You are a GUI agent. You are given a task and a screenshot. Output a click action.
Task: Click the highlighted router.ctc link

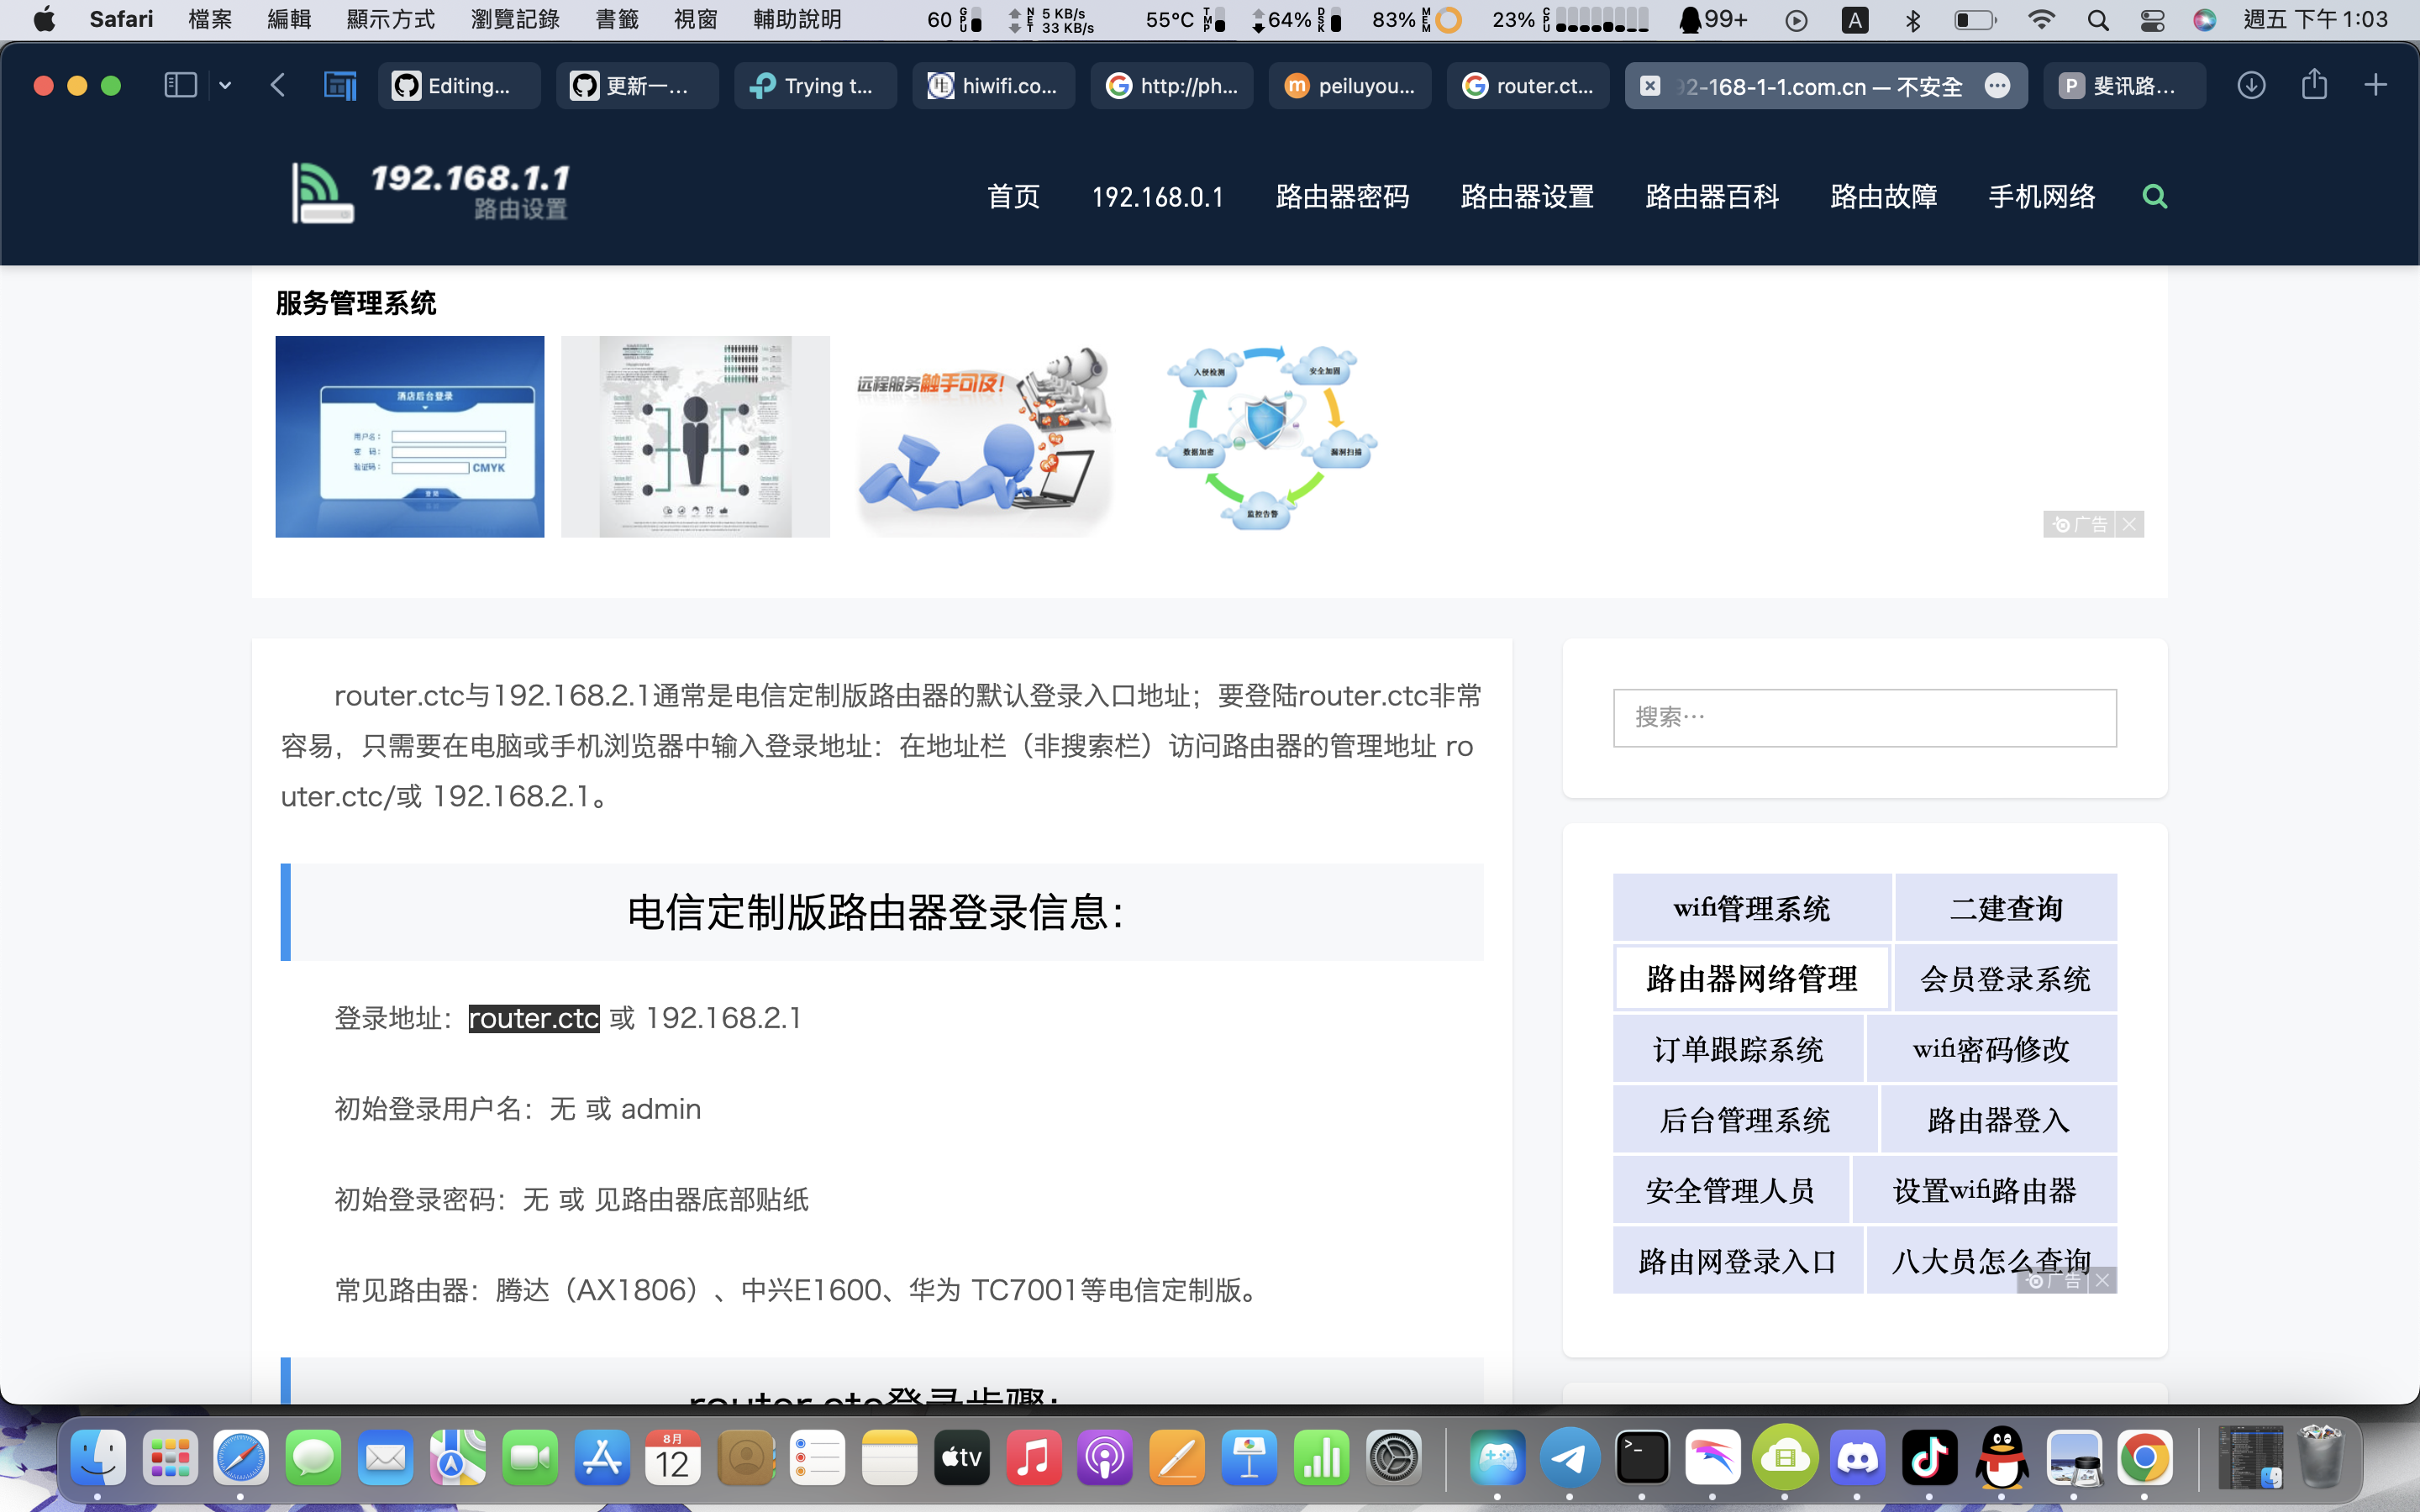pos(533,1018)
